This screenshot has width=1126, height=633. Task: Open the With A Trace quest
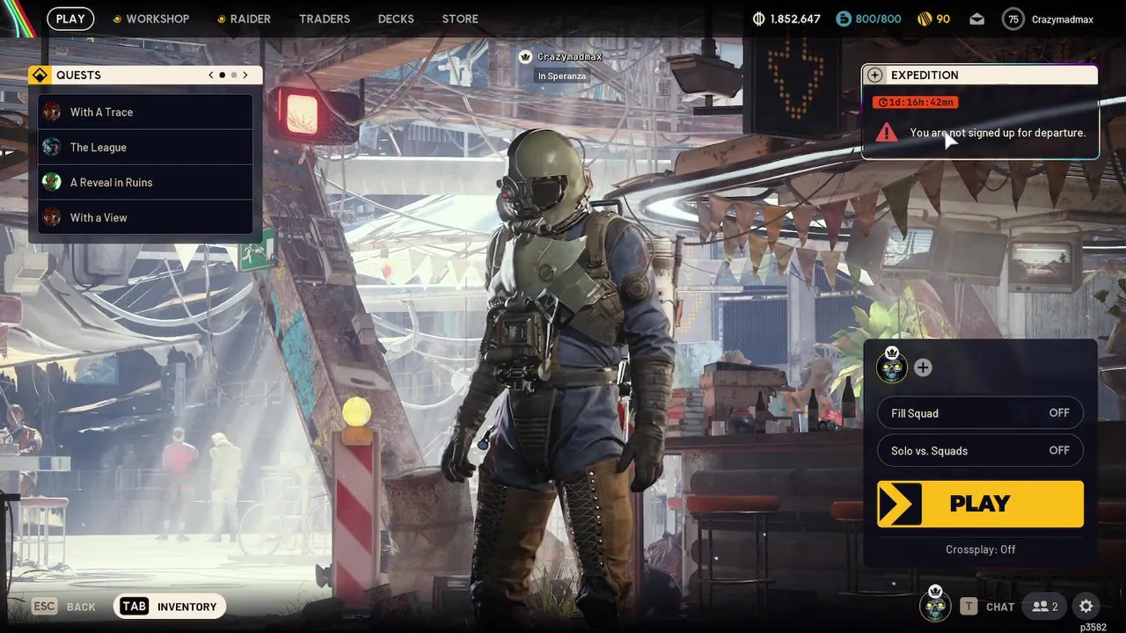point(146,112)
